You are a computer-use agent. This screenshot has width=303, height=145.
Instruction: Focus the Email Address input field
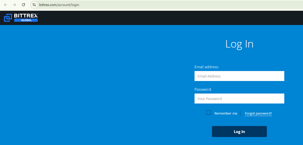[239, 76]
